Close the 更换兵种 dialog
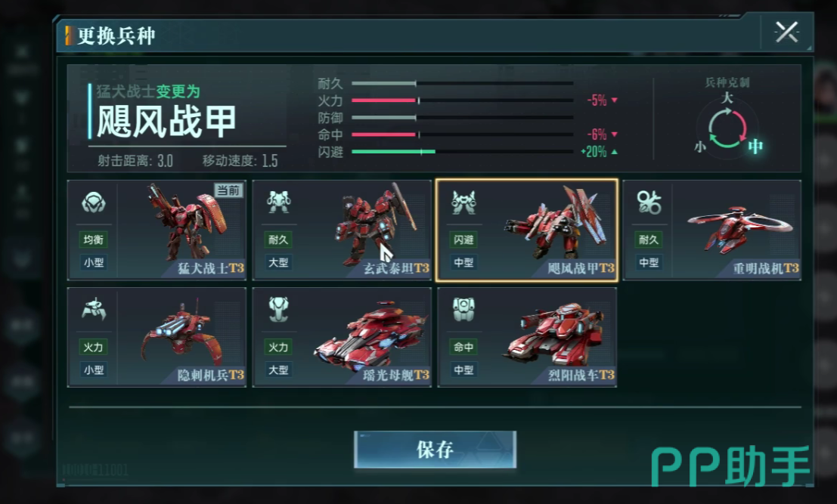Screen dimensions: 837x504 coord(786,32)
